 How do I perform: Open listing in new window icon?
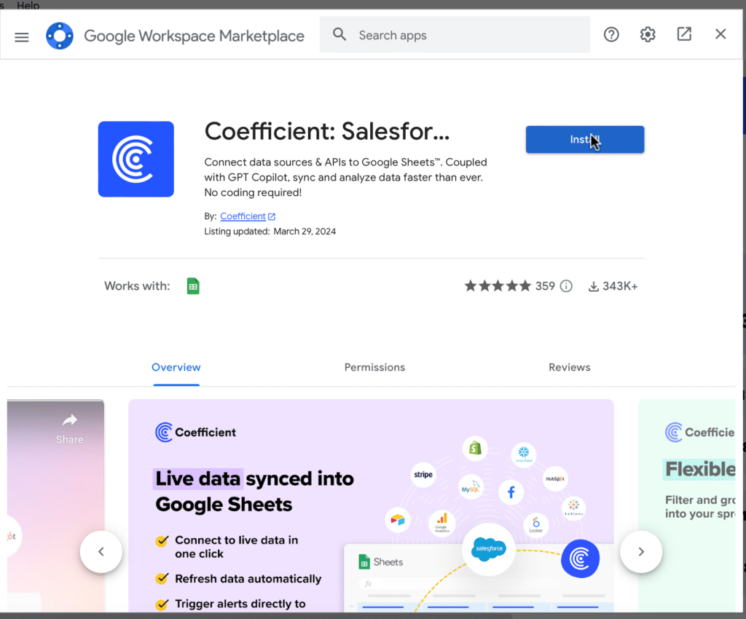[684, 34]
